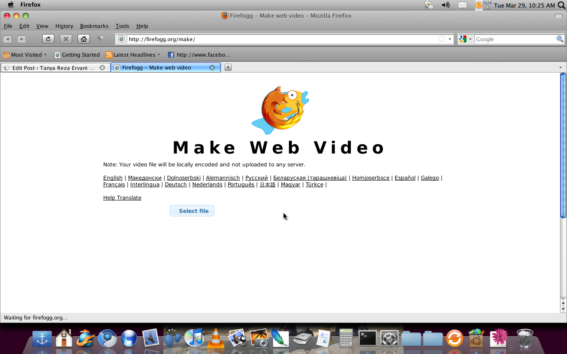The width and height of the screenshot is (567, 354).
Task: Open the View menu
Action: click(x=42, y=26)
